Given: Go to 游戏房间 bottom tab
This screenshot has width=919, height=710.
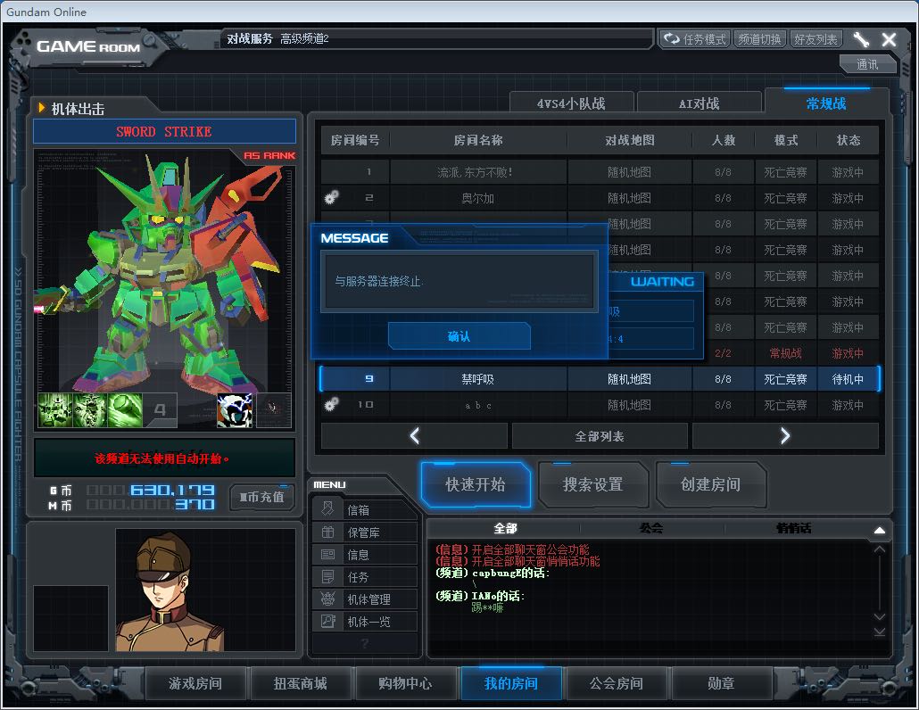Looking at the screenshot, I should click(x=195, y=683).
